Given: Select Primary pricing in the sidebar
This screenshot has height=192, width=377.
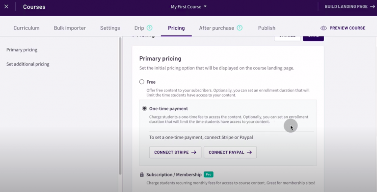Looking at the screenshot, I should point(22,49).
